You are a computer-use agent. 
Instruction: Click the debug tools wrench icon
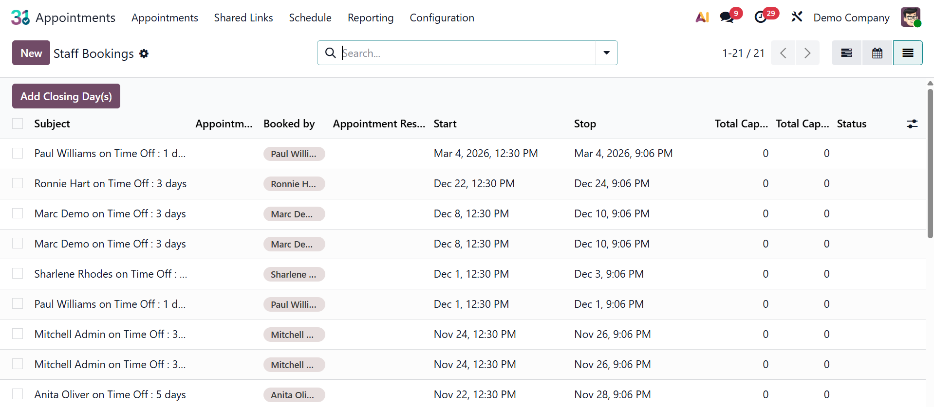click(x=797, y=17)
